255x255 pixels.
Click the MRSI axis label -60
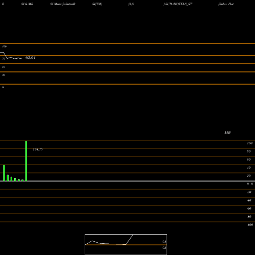(249, 209)
